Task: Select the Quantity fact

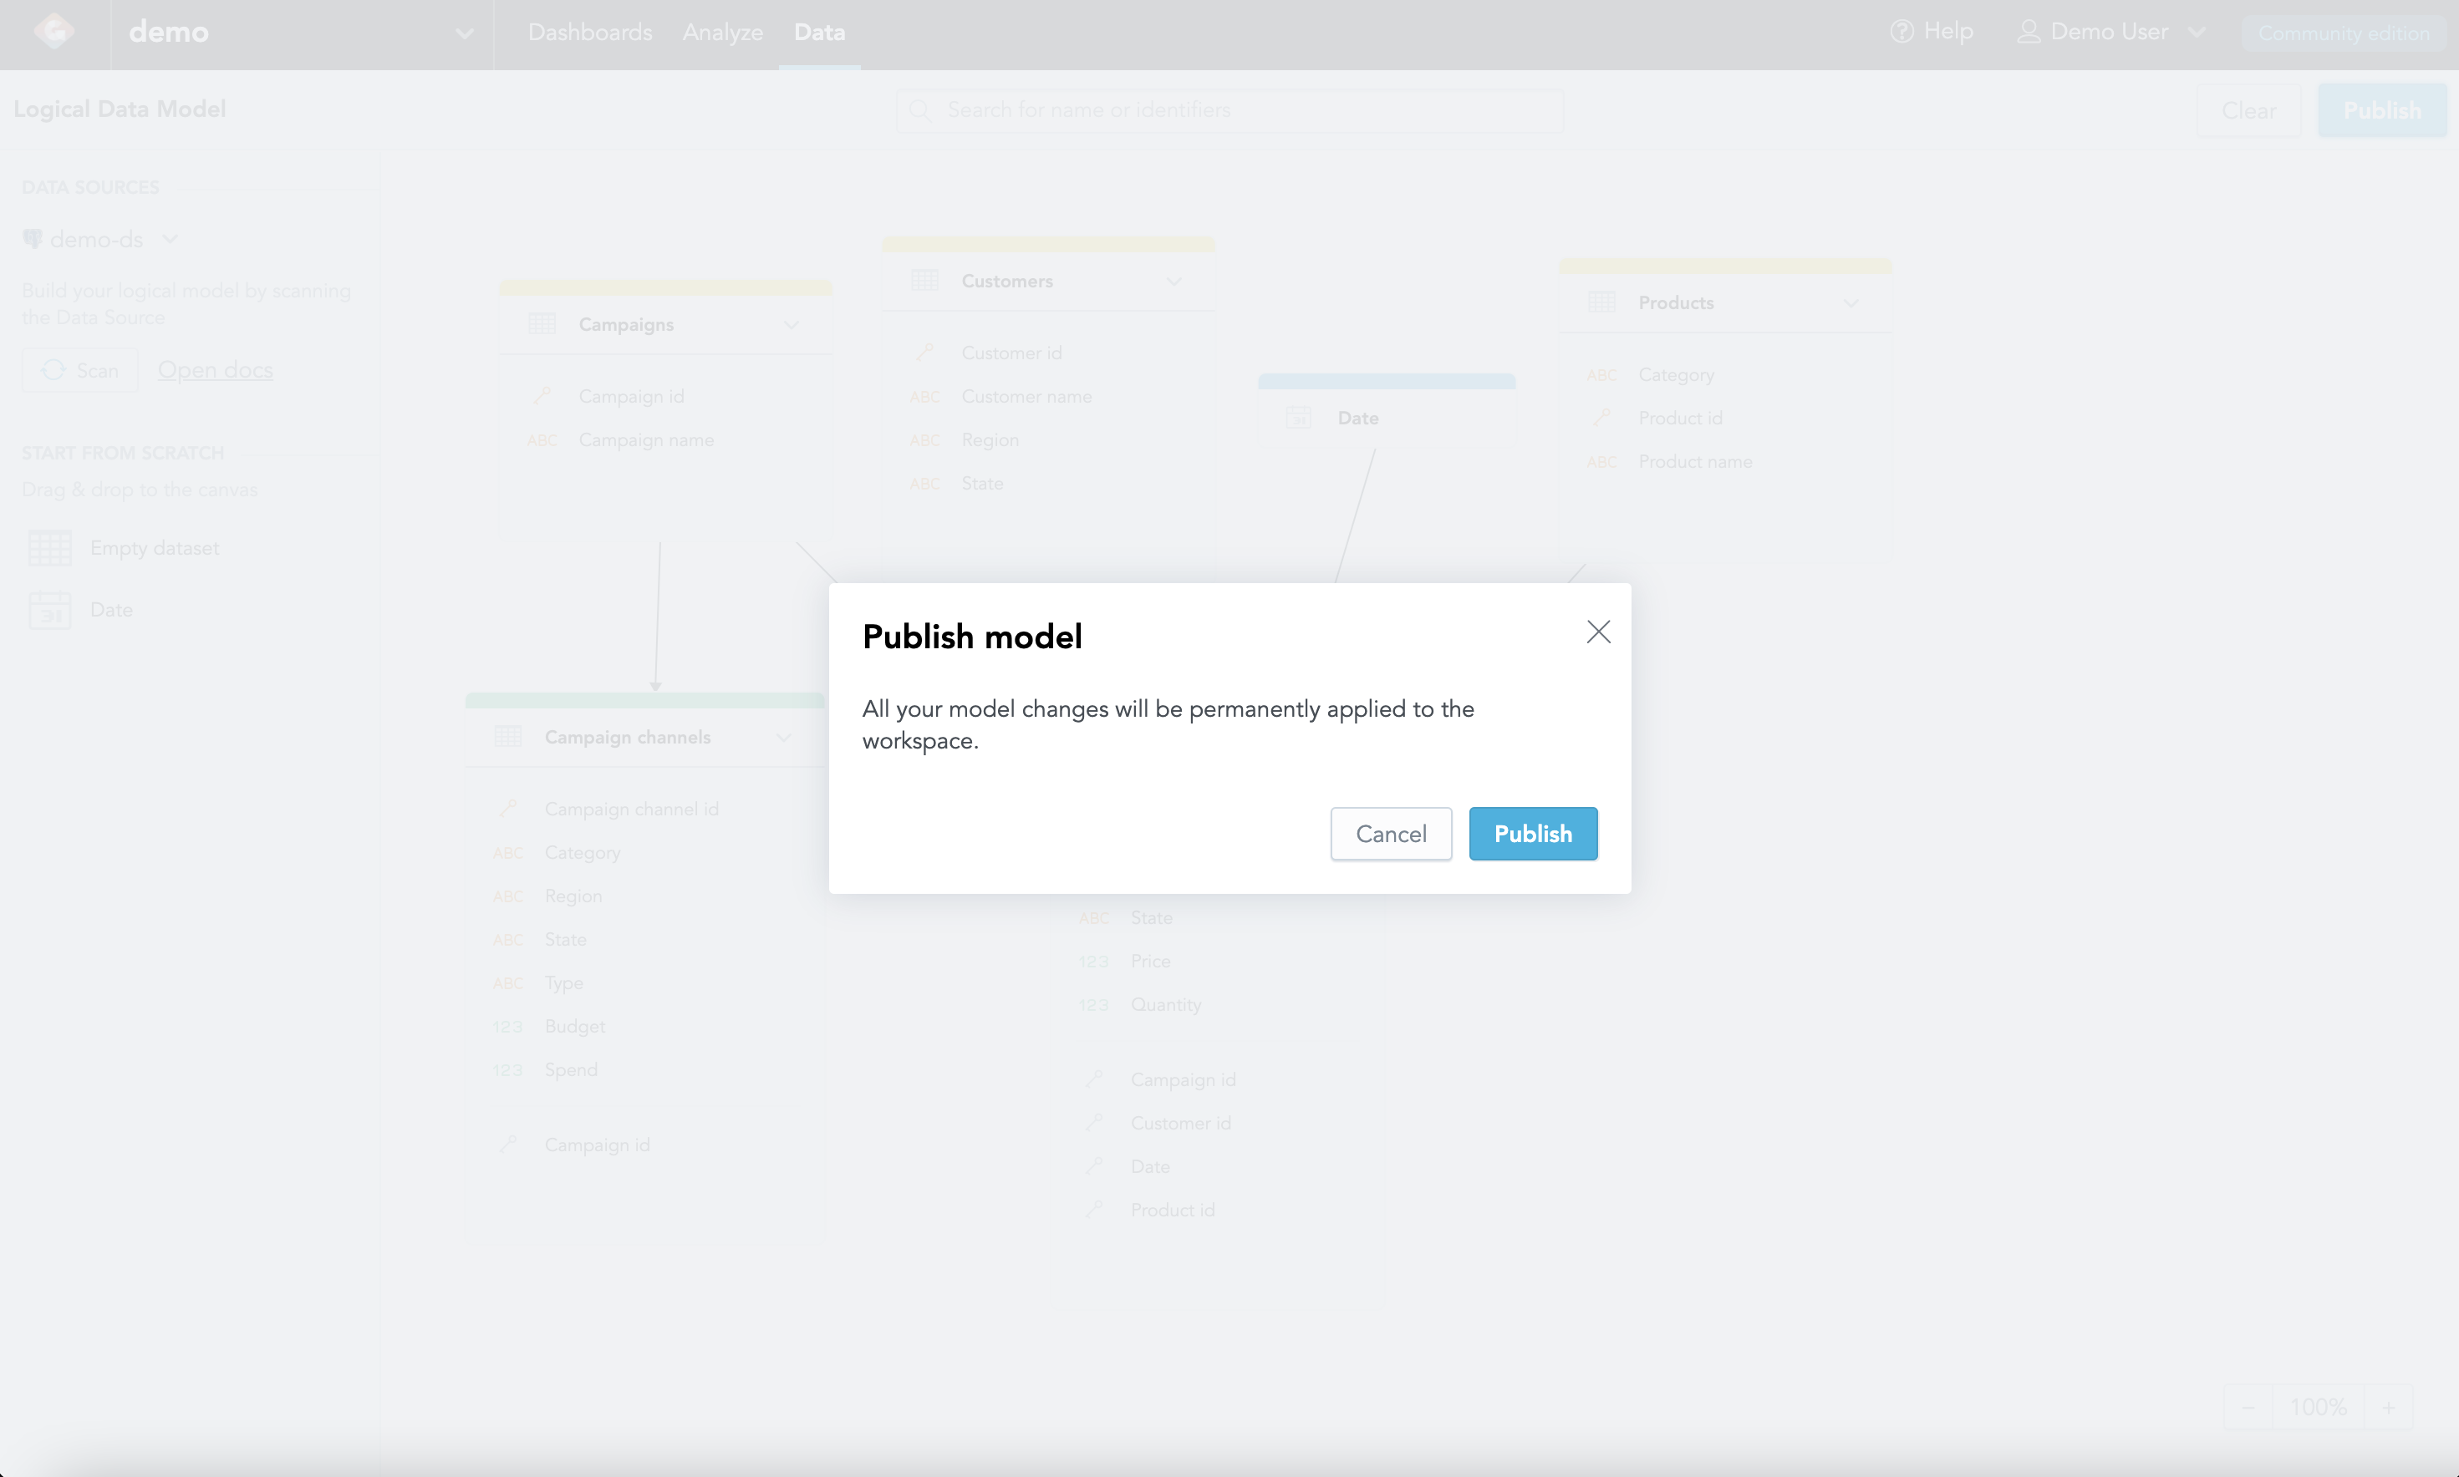Action: click(1166, 1005)
